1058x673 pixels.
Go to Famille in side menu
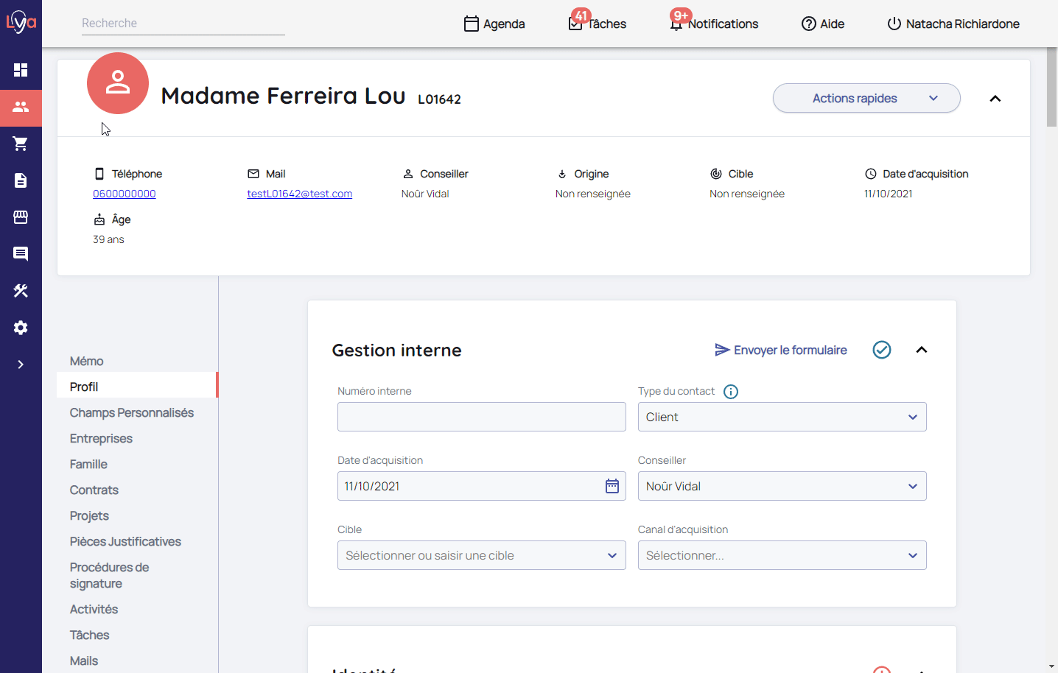click(x=88, y=465)
